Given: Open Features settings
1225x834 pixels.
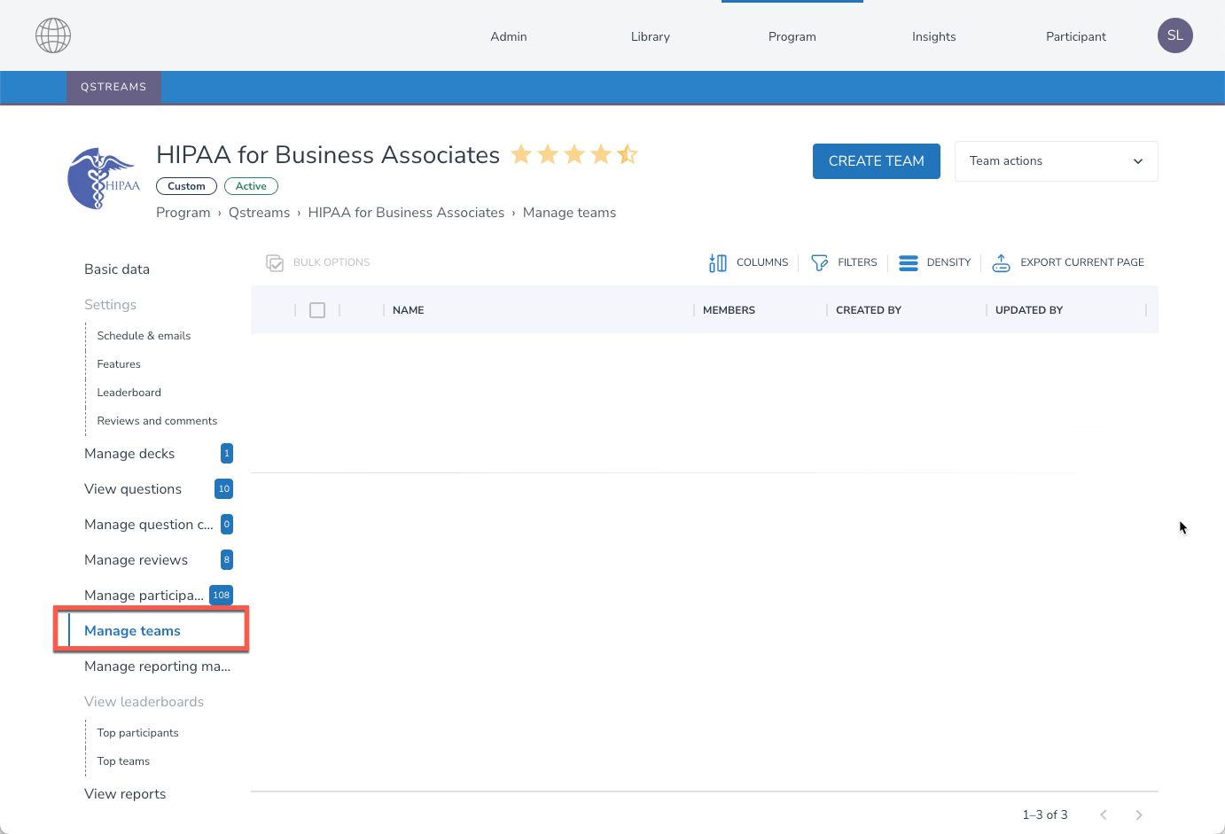Looking at the screenshot, I should pos(119,364).
